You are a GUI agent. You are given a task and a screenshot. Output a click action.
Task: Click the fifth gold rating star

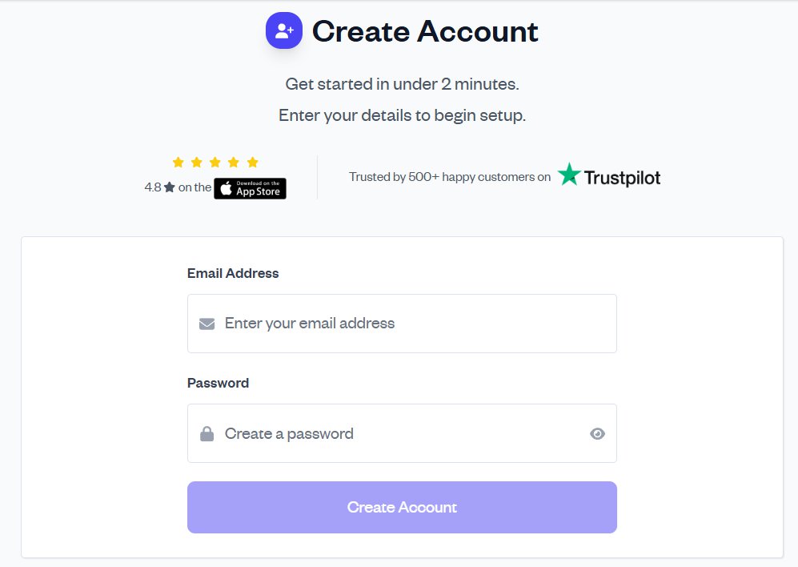coord(253,163)
